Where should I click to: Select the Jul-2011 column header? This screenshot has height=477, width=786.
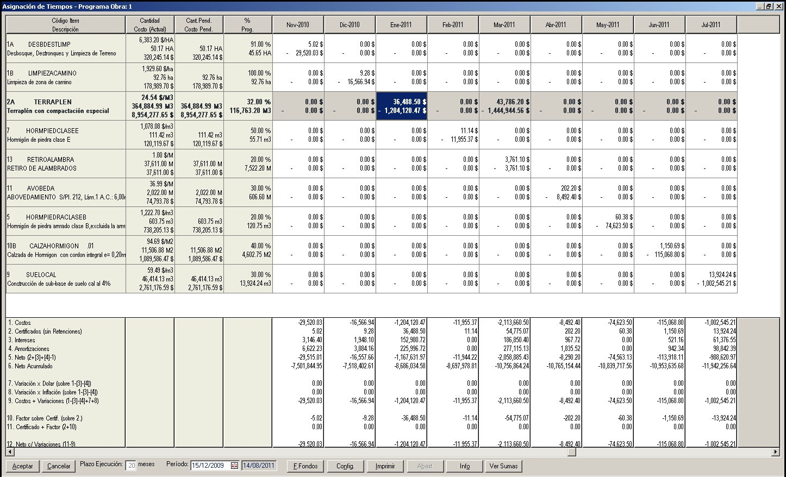coord(711,24)
